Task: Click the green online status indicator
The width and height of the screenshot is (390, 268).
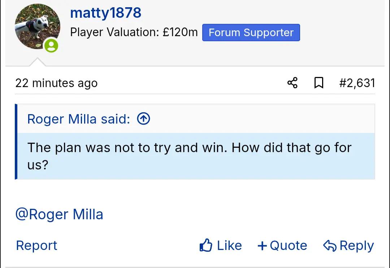Action: click(x=51, y=46)
